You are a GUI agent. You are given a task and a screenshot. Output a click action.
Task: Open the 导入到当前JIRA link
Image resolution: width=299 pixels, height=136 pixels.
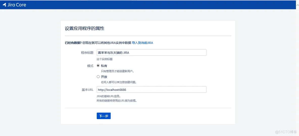pos(142,43)
